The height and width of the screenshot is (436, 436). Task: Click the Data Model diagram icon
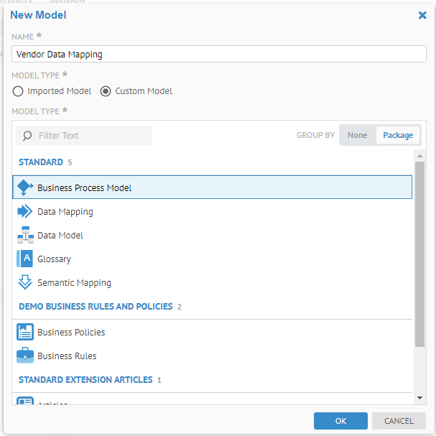click(25, 235)
